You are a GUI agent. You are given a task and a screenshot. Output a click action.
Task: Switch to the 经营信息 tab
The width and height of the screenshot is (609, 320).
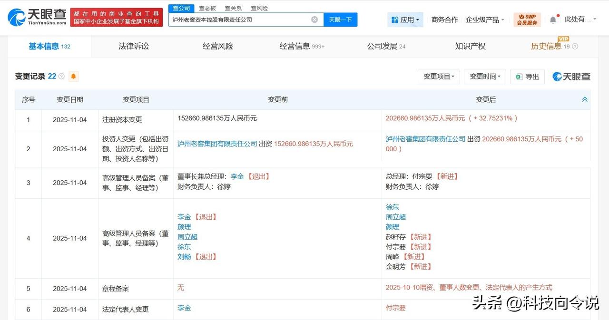click(x=302, y=46)
